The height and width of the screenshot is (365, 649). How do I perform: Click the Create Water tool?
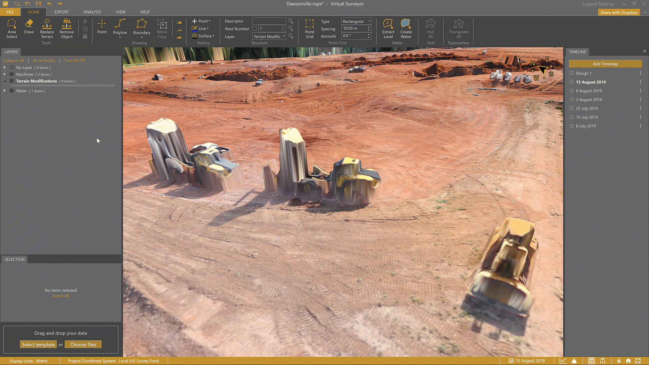point(406,28)
